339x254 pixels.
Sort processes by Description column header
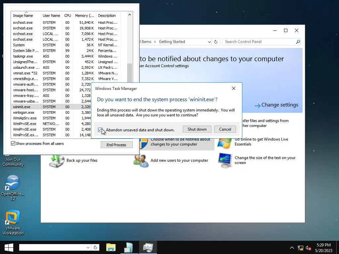tap(108, 16)
